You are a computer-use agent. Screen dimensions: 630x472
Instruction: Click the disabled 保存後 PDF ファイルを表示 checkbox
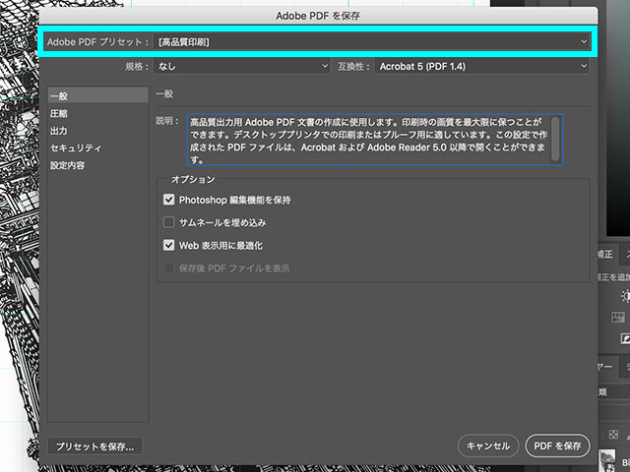168,268
